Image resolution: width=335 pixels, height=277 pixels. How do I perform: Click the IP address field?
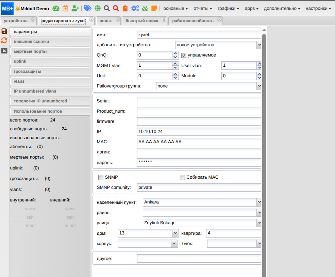coord(199,132)
